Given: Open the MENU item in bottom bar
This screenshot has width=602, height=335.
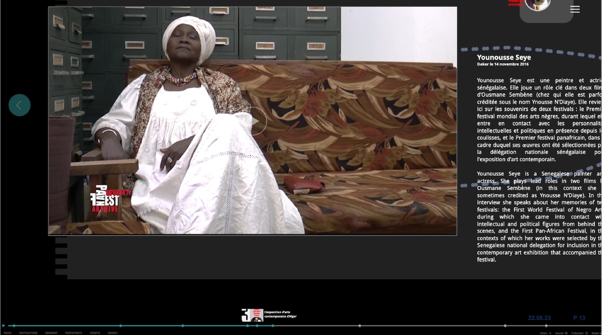Looking at the screenshot, I should point(7,333).
